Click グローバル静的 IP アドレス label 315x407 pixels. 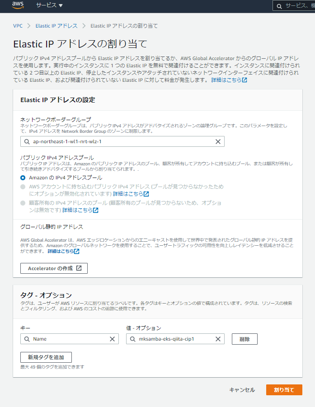[x=52, y=227]
